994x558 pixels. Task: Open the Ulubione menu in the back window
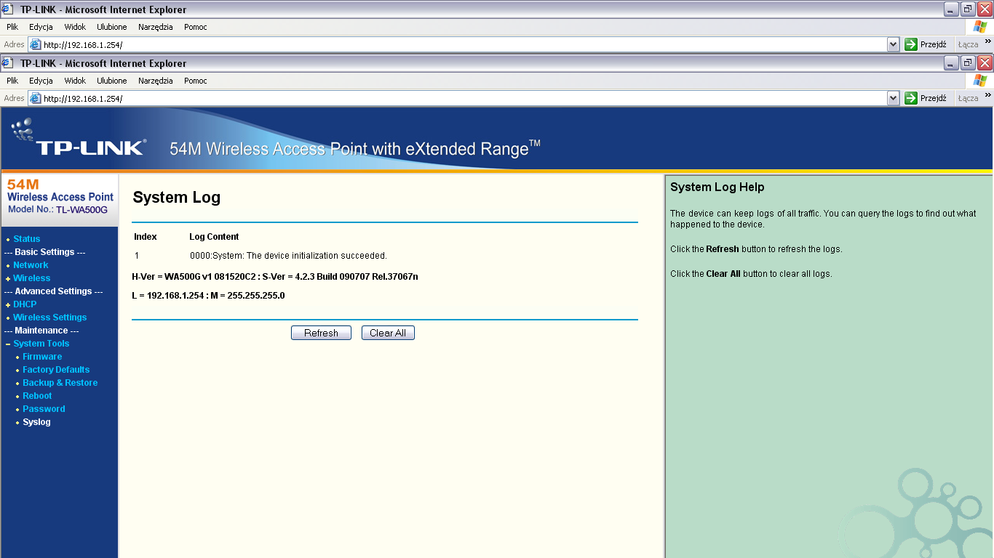click(x=112, y=27)
